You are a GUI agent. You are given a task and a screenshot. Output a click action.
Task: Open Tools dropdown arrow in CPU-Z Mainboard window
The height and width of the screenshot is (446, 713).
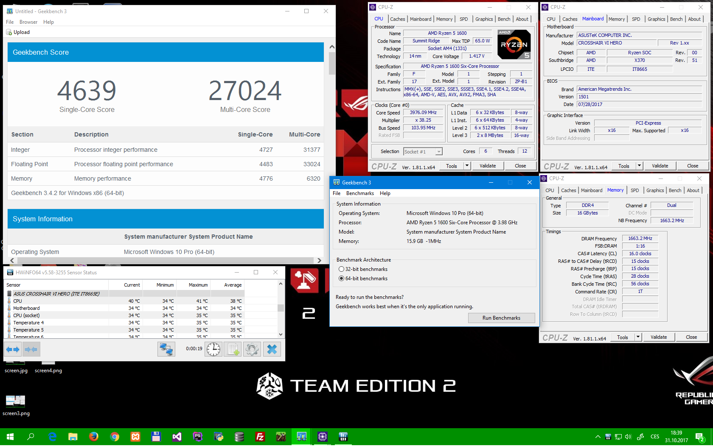coord(639,166)
